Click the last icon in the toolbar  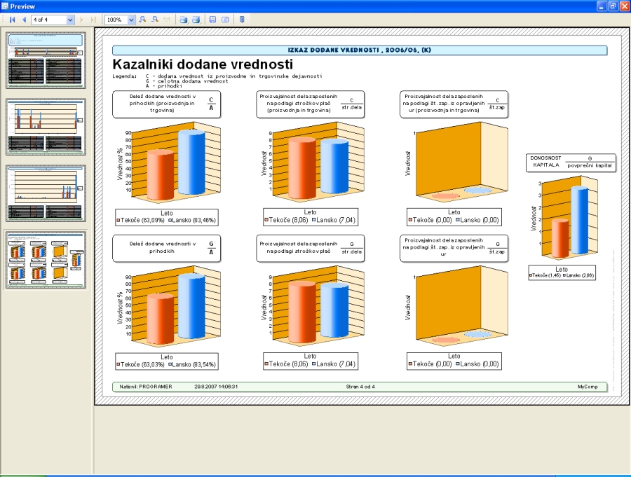pos(242,20)
